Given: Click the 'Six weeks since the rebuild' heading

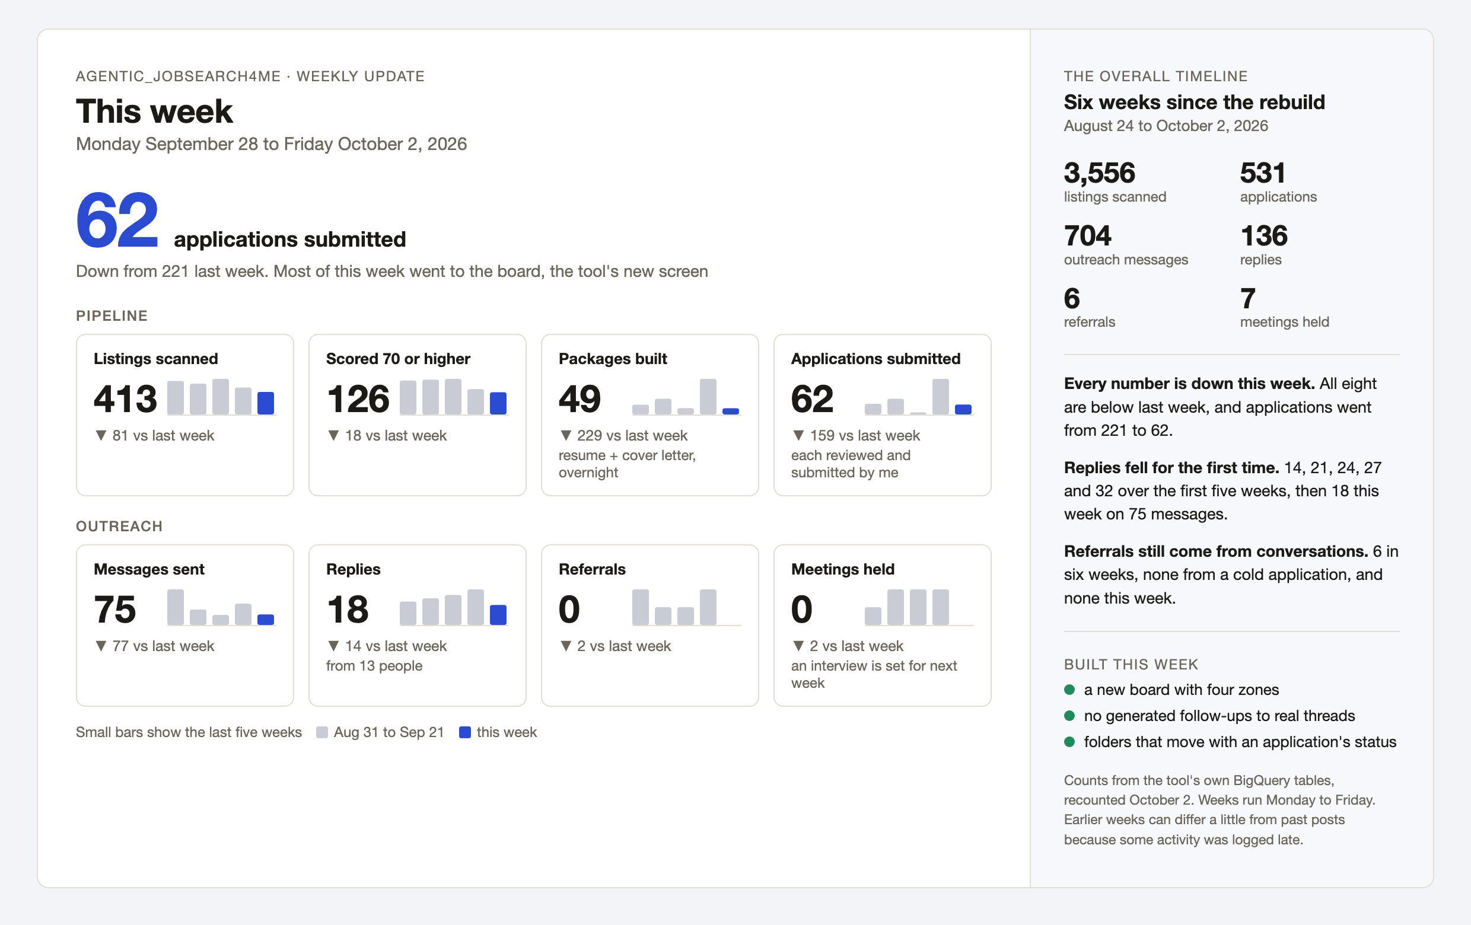Looking at the screenshot, I should point(1194,102).
